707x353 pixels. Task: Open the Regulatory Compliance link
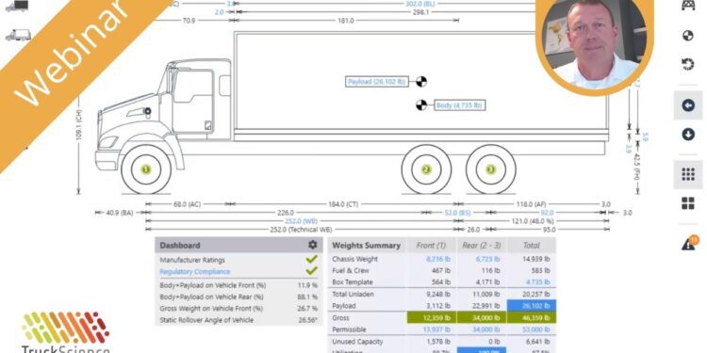pos(195,271)
